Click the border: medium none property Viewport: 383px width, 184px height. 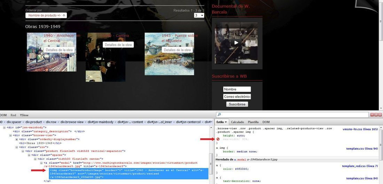[240, 151]
